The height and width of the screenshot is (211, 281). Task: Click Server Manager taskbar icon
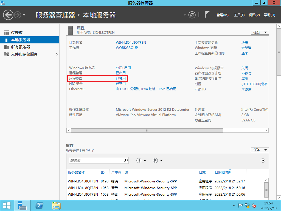[22, 206]
